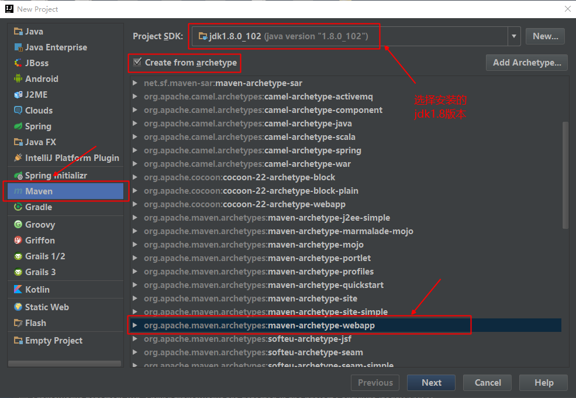Click New... button beside SDK field
The height and width of the screenshot is (398, 576).
click(x=545, y=36)
